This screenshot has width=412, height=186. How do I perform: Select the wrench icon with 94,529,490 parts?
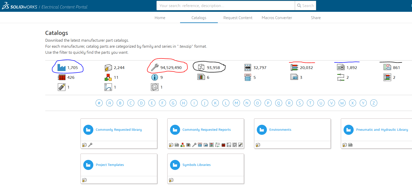pyautogui.click(x=155, y=68)
